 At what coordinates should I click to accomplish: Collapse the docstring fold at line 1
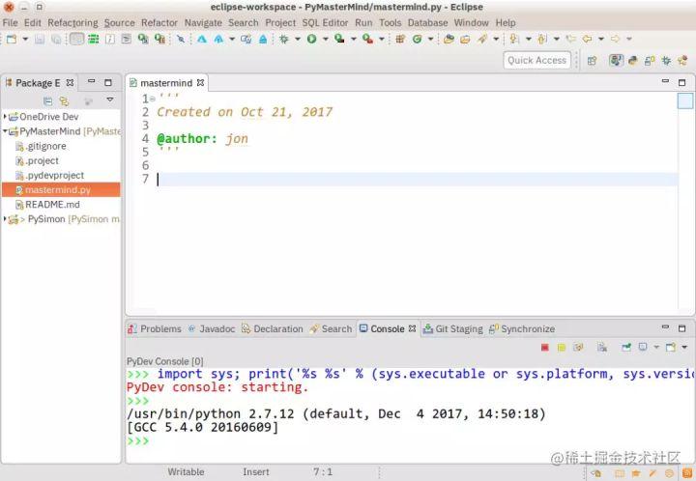point(153,99)
